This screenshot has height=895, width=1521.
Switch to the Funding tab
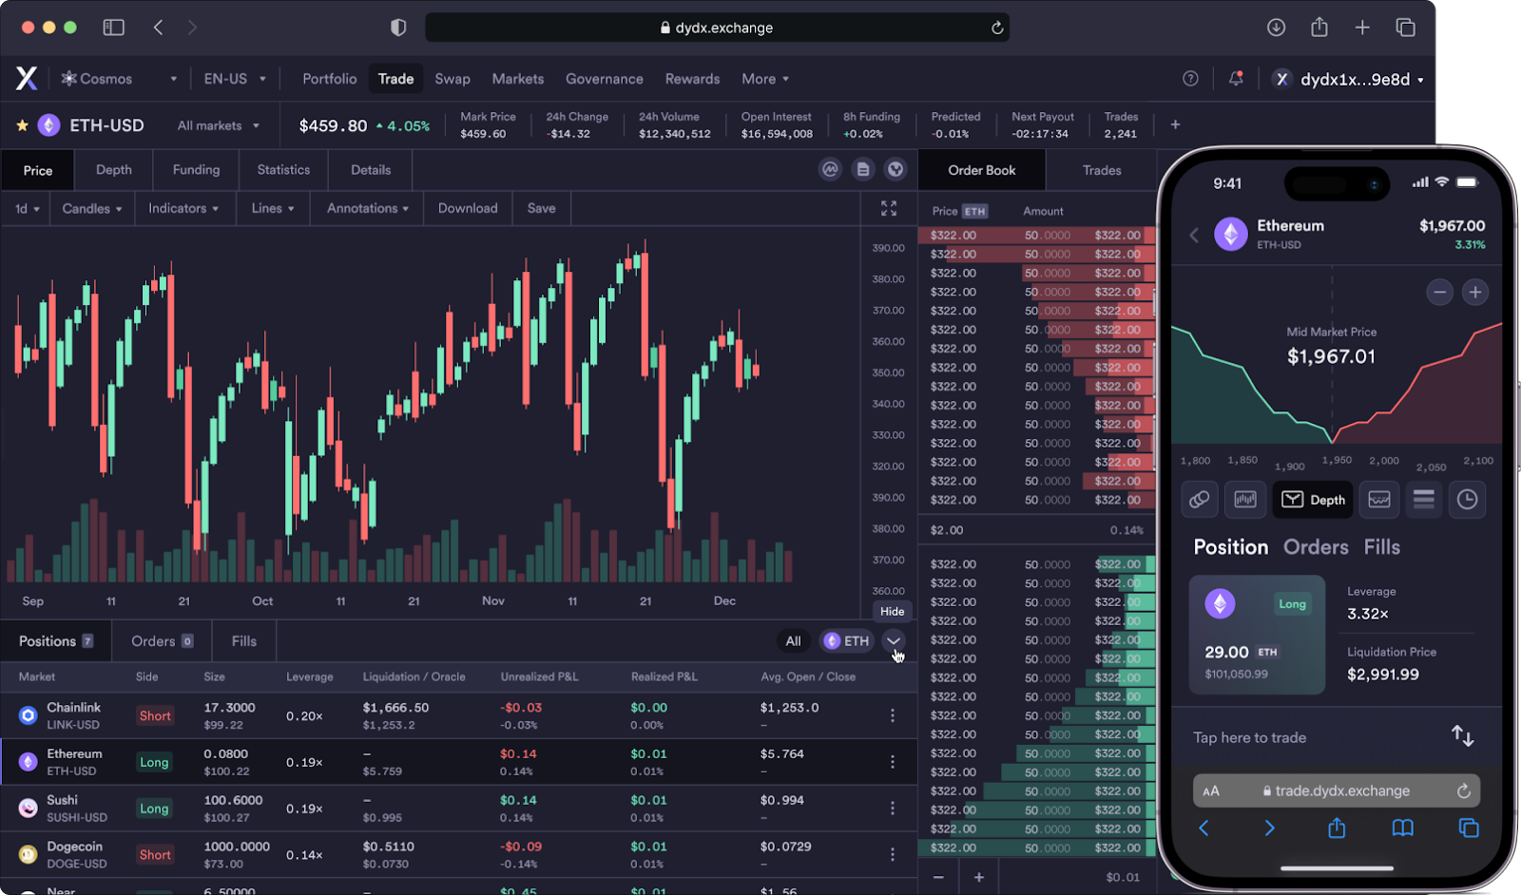point(195,169)
